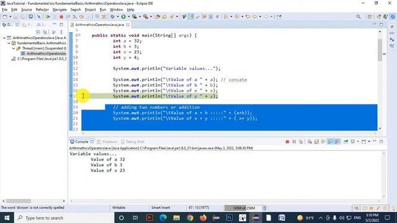Collapse the Thread [main] tree node
Image resolution: width=397 pixels, height=223 pixels.
14,48
